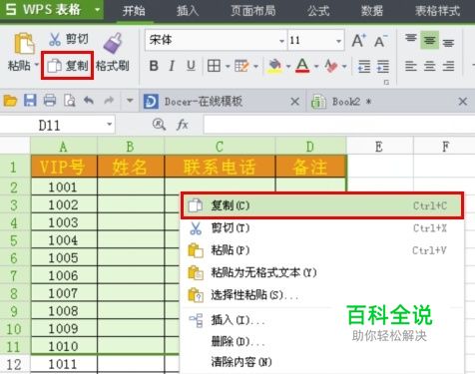
Task: Click the formula bar zoom magnifier icon
Action: pos(159,125)
